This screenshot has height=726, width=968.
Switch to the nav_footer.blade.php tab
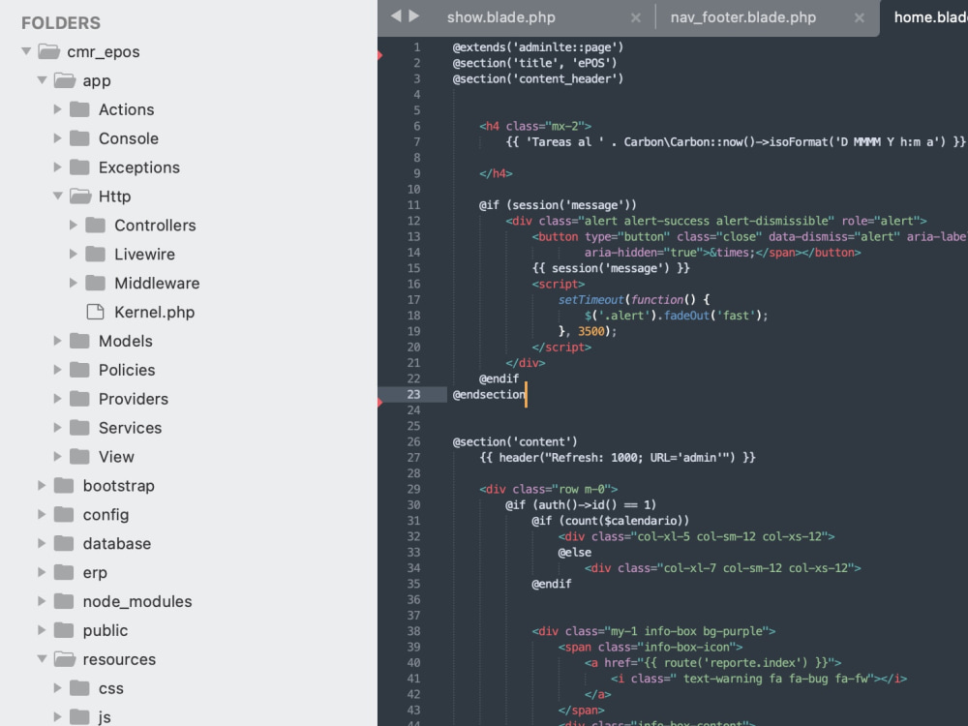coord(742,17)
